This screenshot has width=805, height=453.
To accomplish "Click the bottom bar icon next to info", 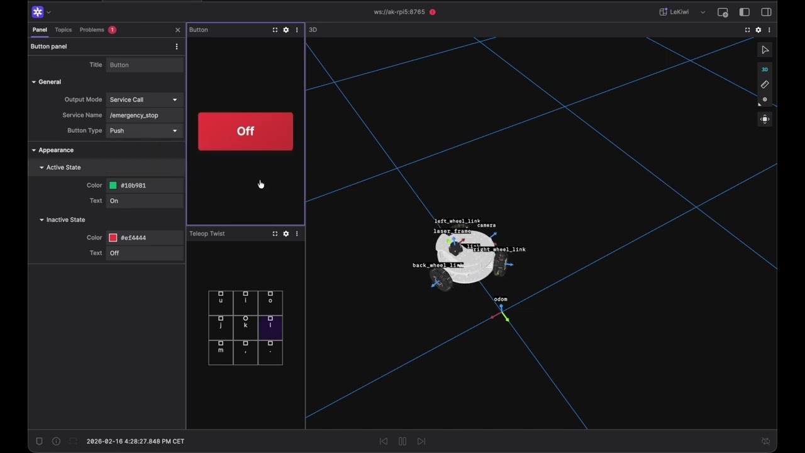I will 73,441.
